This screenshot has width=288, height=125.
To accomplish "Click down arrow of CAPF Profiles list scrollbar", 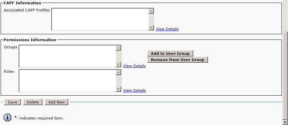I will 151,28.
